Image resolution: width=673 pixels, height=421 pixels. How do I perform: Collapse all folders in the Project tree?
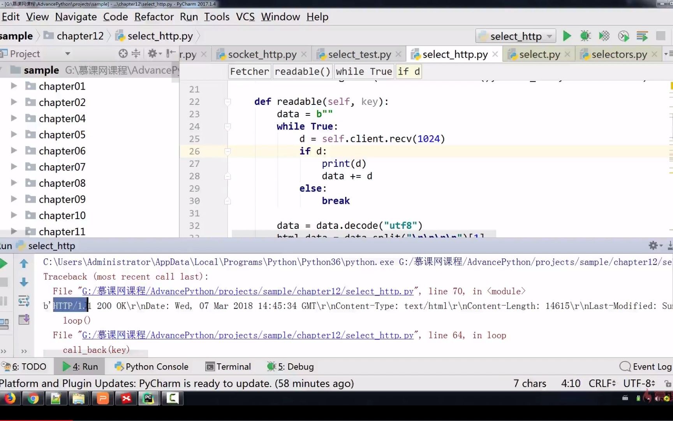point(135,53)
